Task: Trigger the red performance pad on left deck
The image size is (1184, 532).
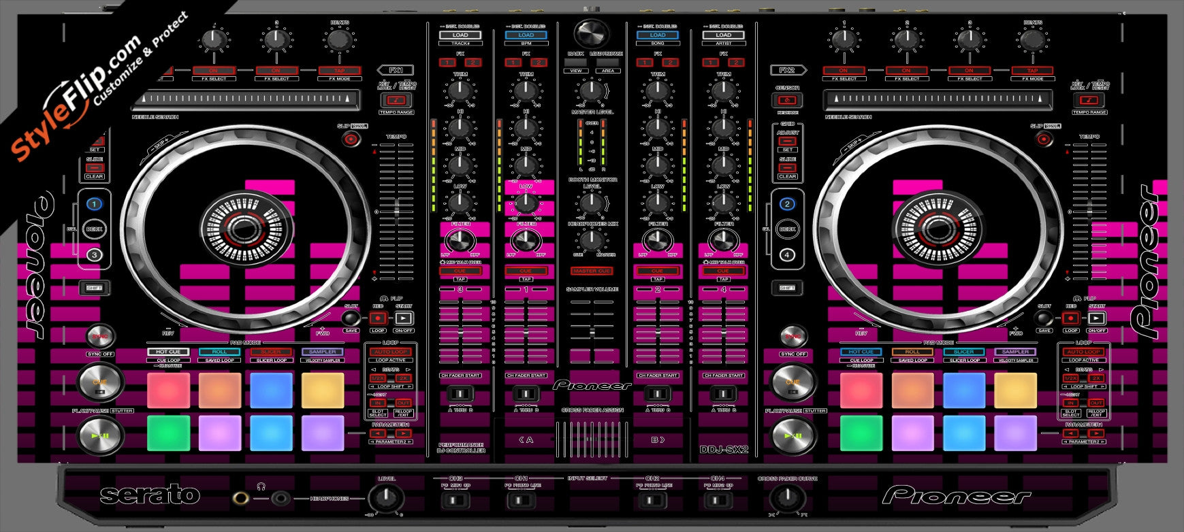Action: tap(168, 390)
